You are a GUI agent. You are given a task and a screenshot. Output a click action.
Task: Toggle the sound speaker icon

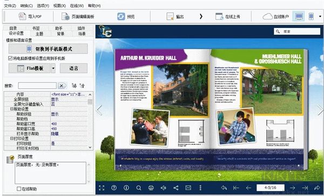164,188
